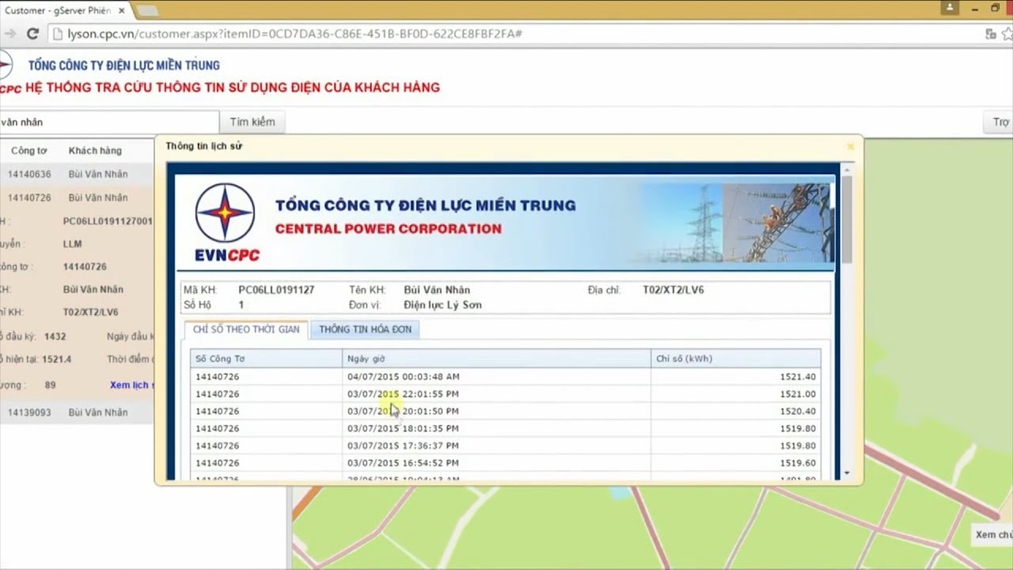Click the Trợ button at top right
Viewport: 1013px width, 570px height.
pos(998,122)
